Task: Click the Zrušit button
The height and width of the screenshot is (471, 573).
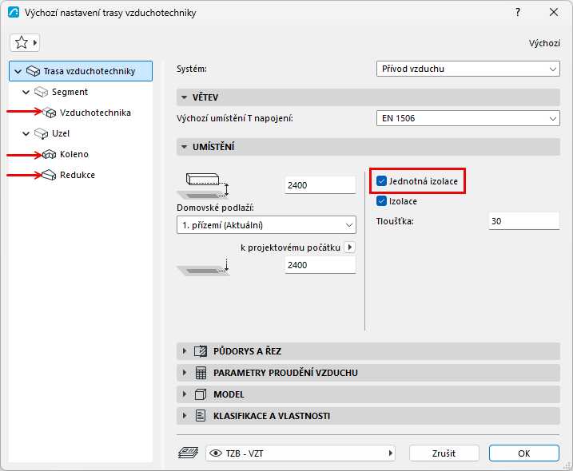Action: click(444, 453)
